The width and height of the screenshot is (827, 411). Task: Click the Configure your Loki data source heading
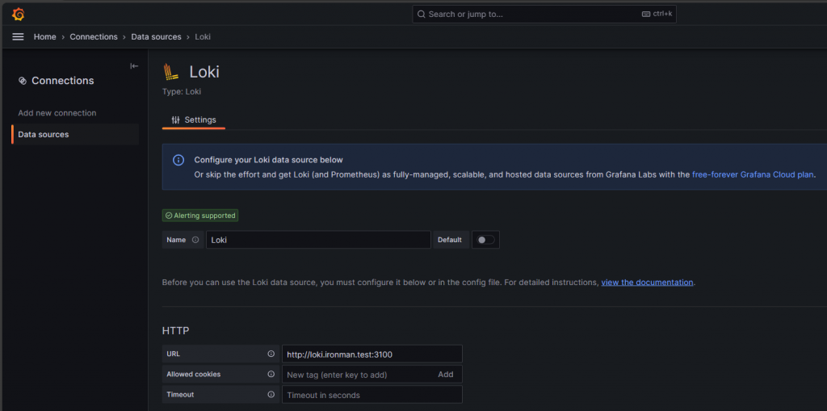pos(268,160)
